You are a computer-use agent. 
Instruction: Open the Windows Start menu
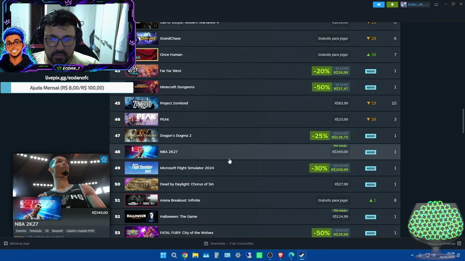click(163, 255)
